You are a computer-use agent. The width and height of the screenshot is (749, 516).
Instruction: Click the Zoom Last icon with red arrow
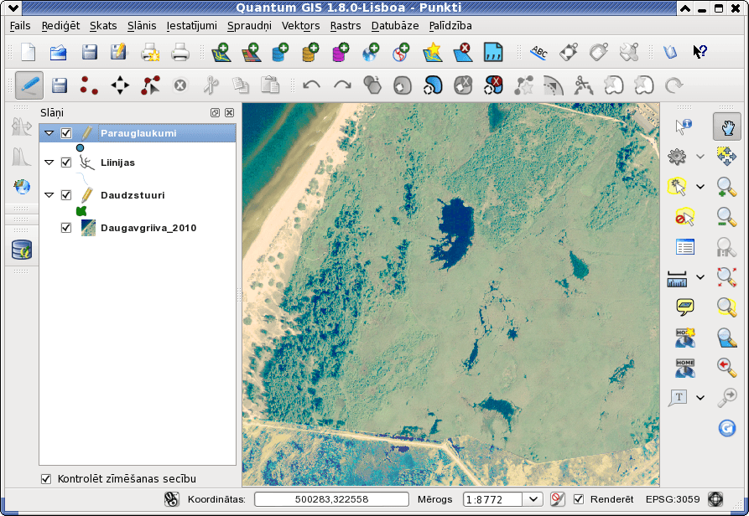coord(727,367)
